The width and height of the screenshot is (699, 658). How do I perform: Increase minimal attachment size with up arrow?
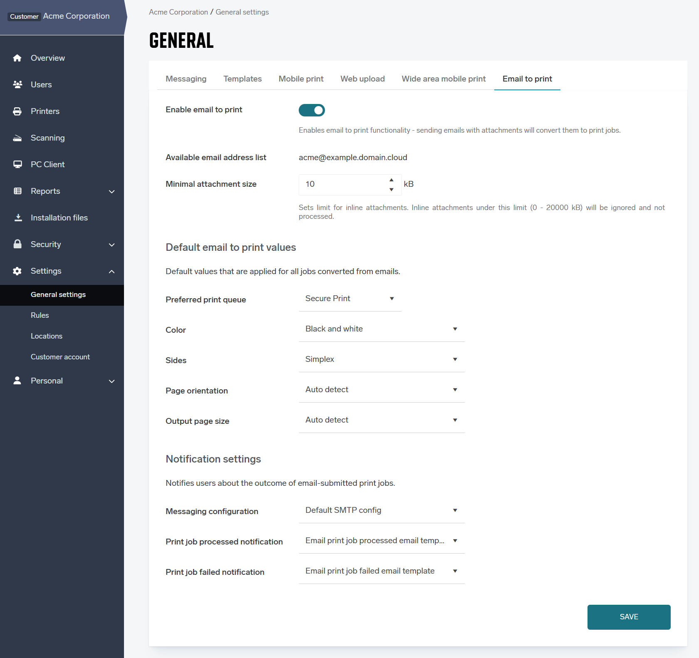[x=392, y=180]
